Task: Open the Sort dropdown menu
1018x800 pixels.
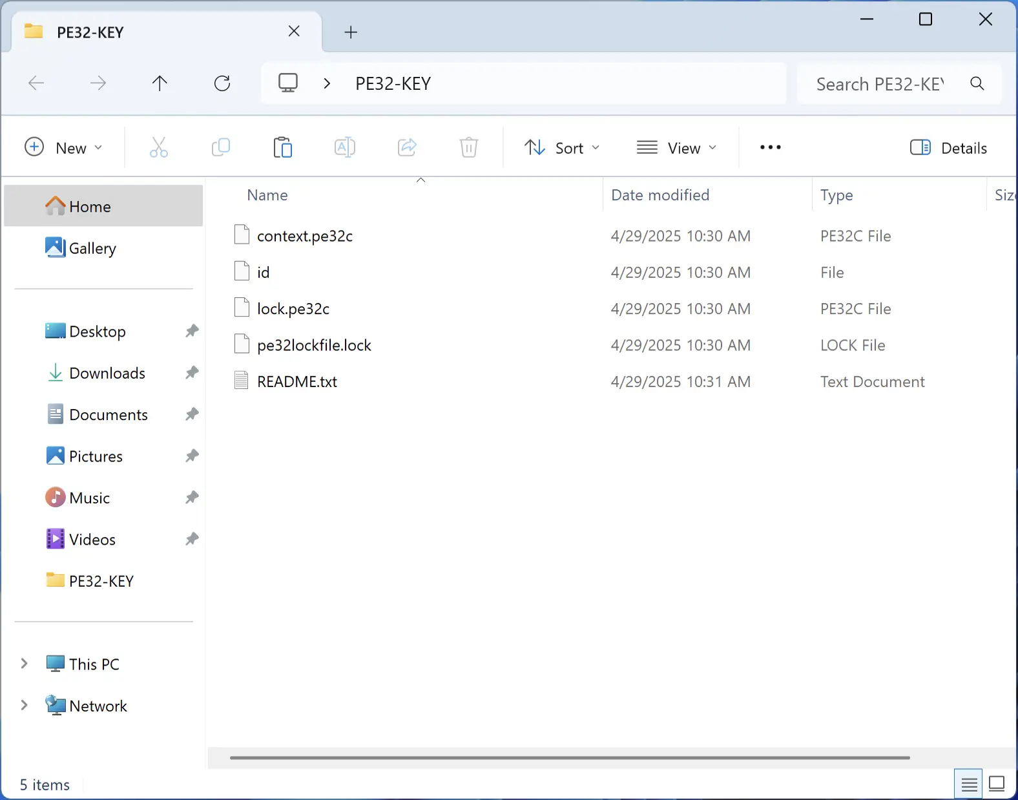Action: 562,148
